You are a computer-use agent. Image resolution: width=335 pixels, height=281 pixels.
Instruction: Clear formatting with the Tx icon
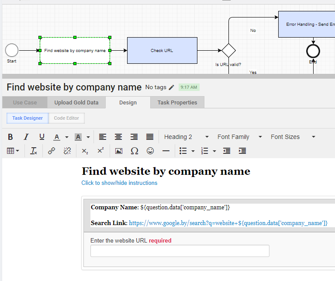(x=34, y=151)
